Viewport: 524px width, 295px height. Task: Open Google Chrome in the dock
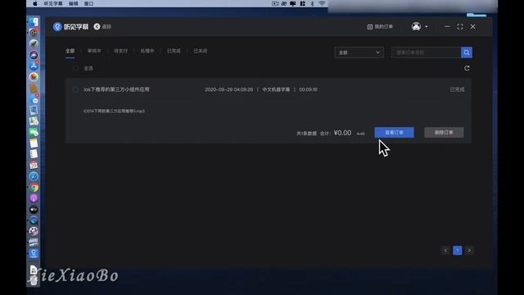tap(34, 188)
